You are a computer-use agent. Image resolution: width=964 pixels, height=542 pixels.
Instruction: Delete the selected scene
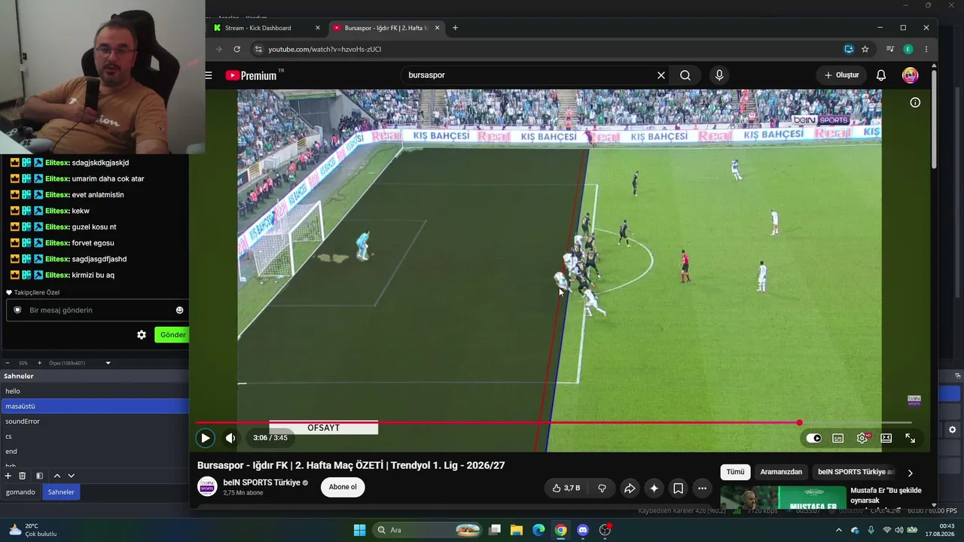23,476
